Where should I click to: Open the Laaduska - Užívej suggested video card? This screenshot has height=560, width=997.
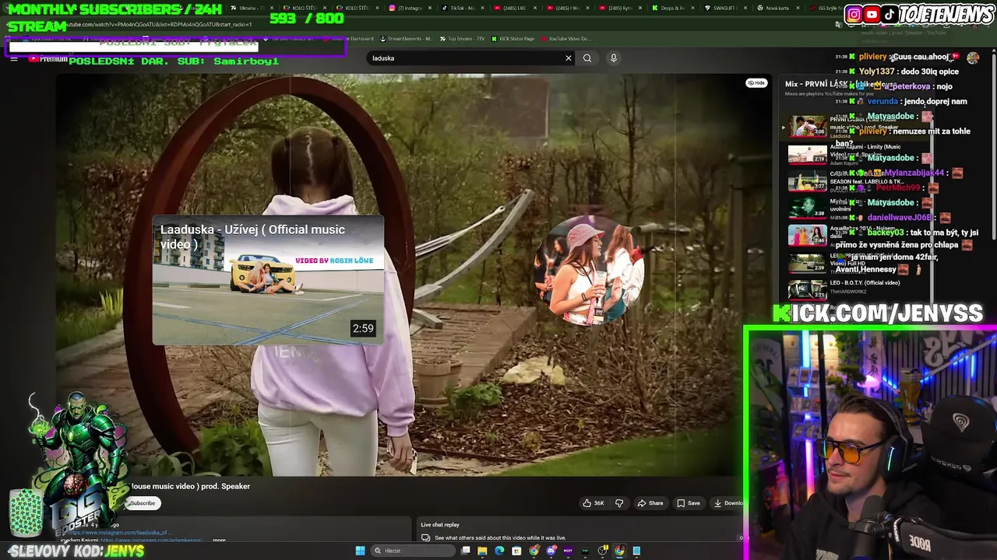coord(268,280)
